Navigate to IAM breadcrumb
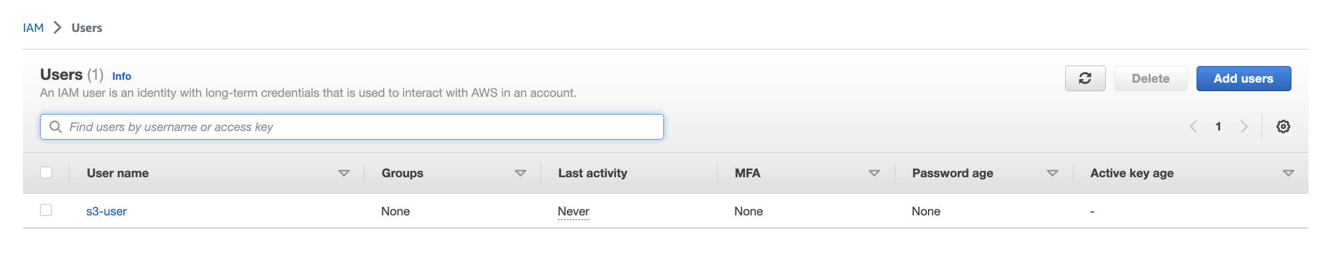 [x=33, y=28]
